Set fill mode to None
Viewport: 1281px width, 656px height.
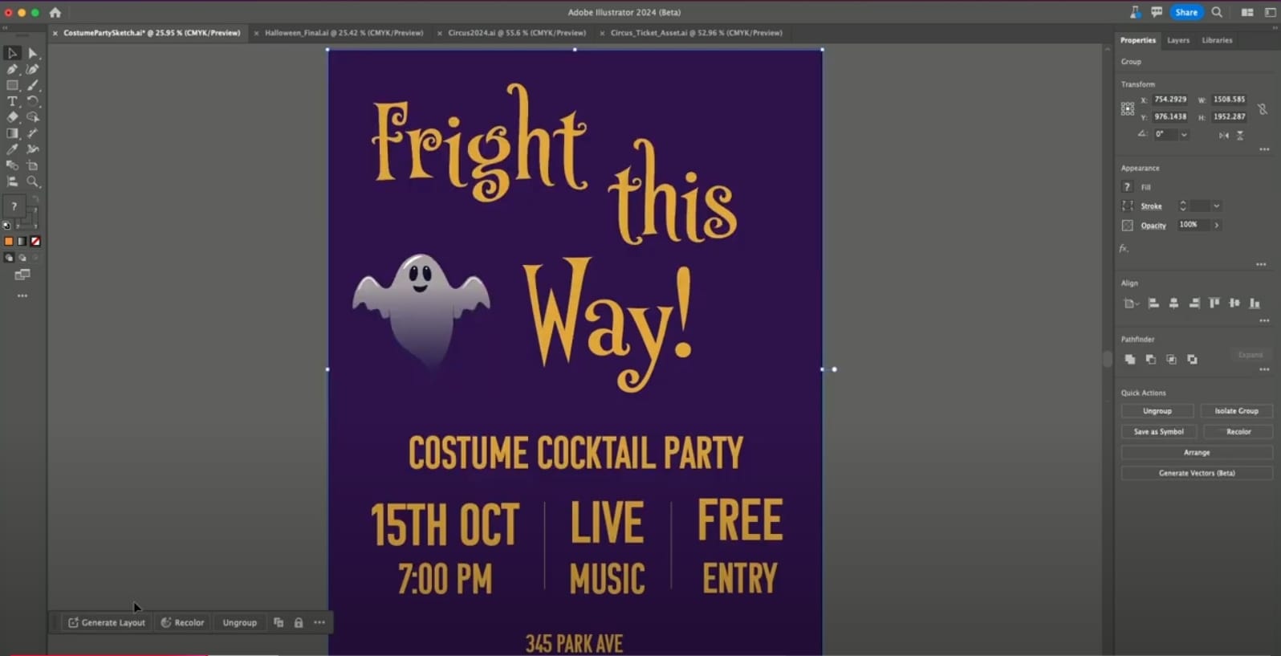click(x=35, y=241)
